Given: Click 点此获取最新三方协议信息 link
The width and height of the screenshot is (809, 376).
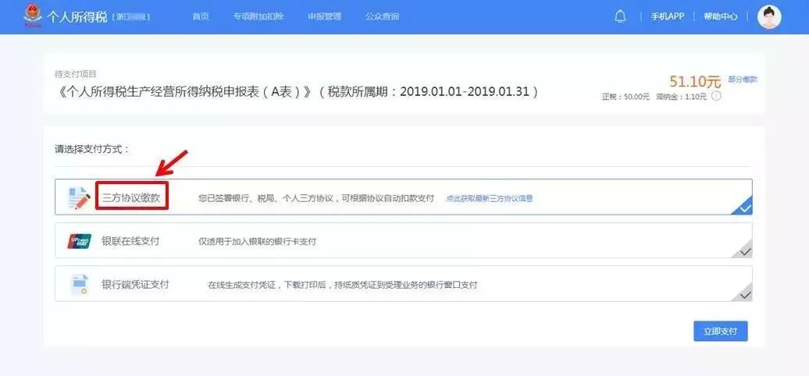Looking at the screenshot, I should [x=489, y=199].
